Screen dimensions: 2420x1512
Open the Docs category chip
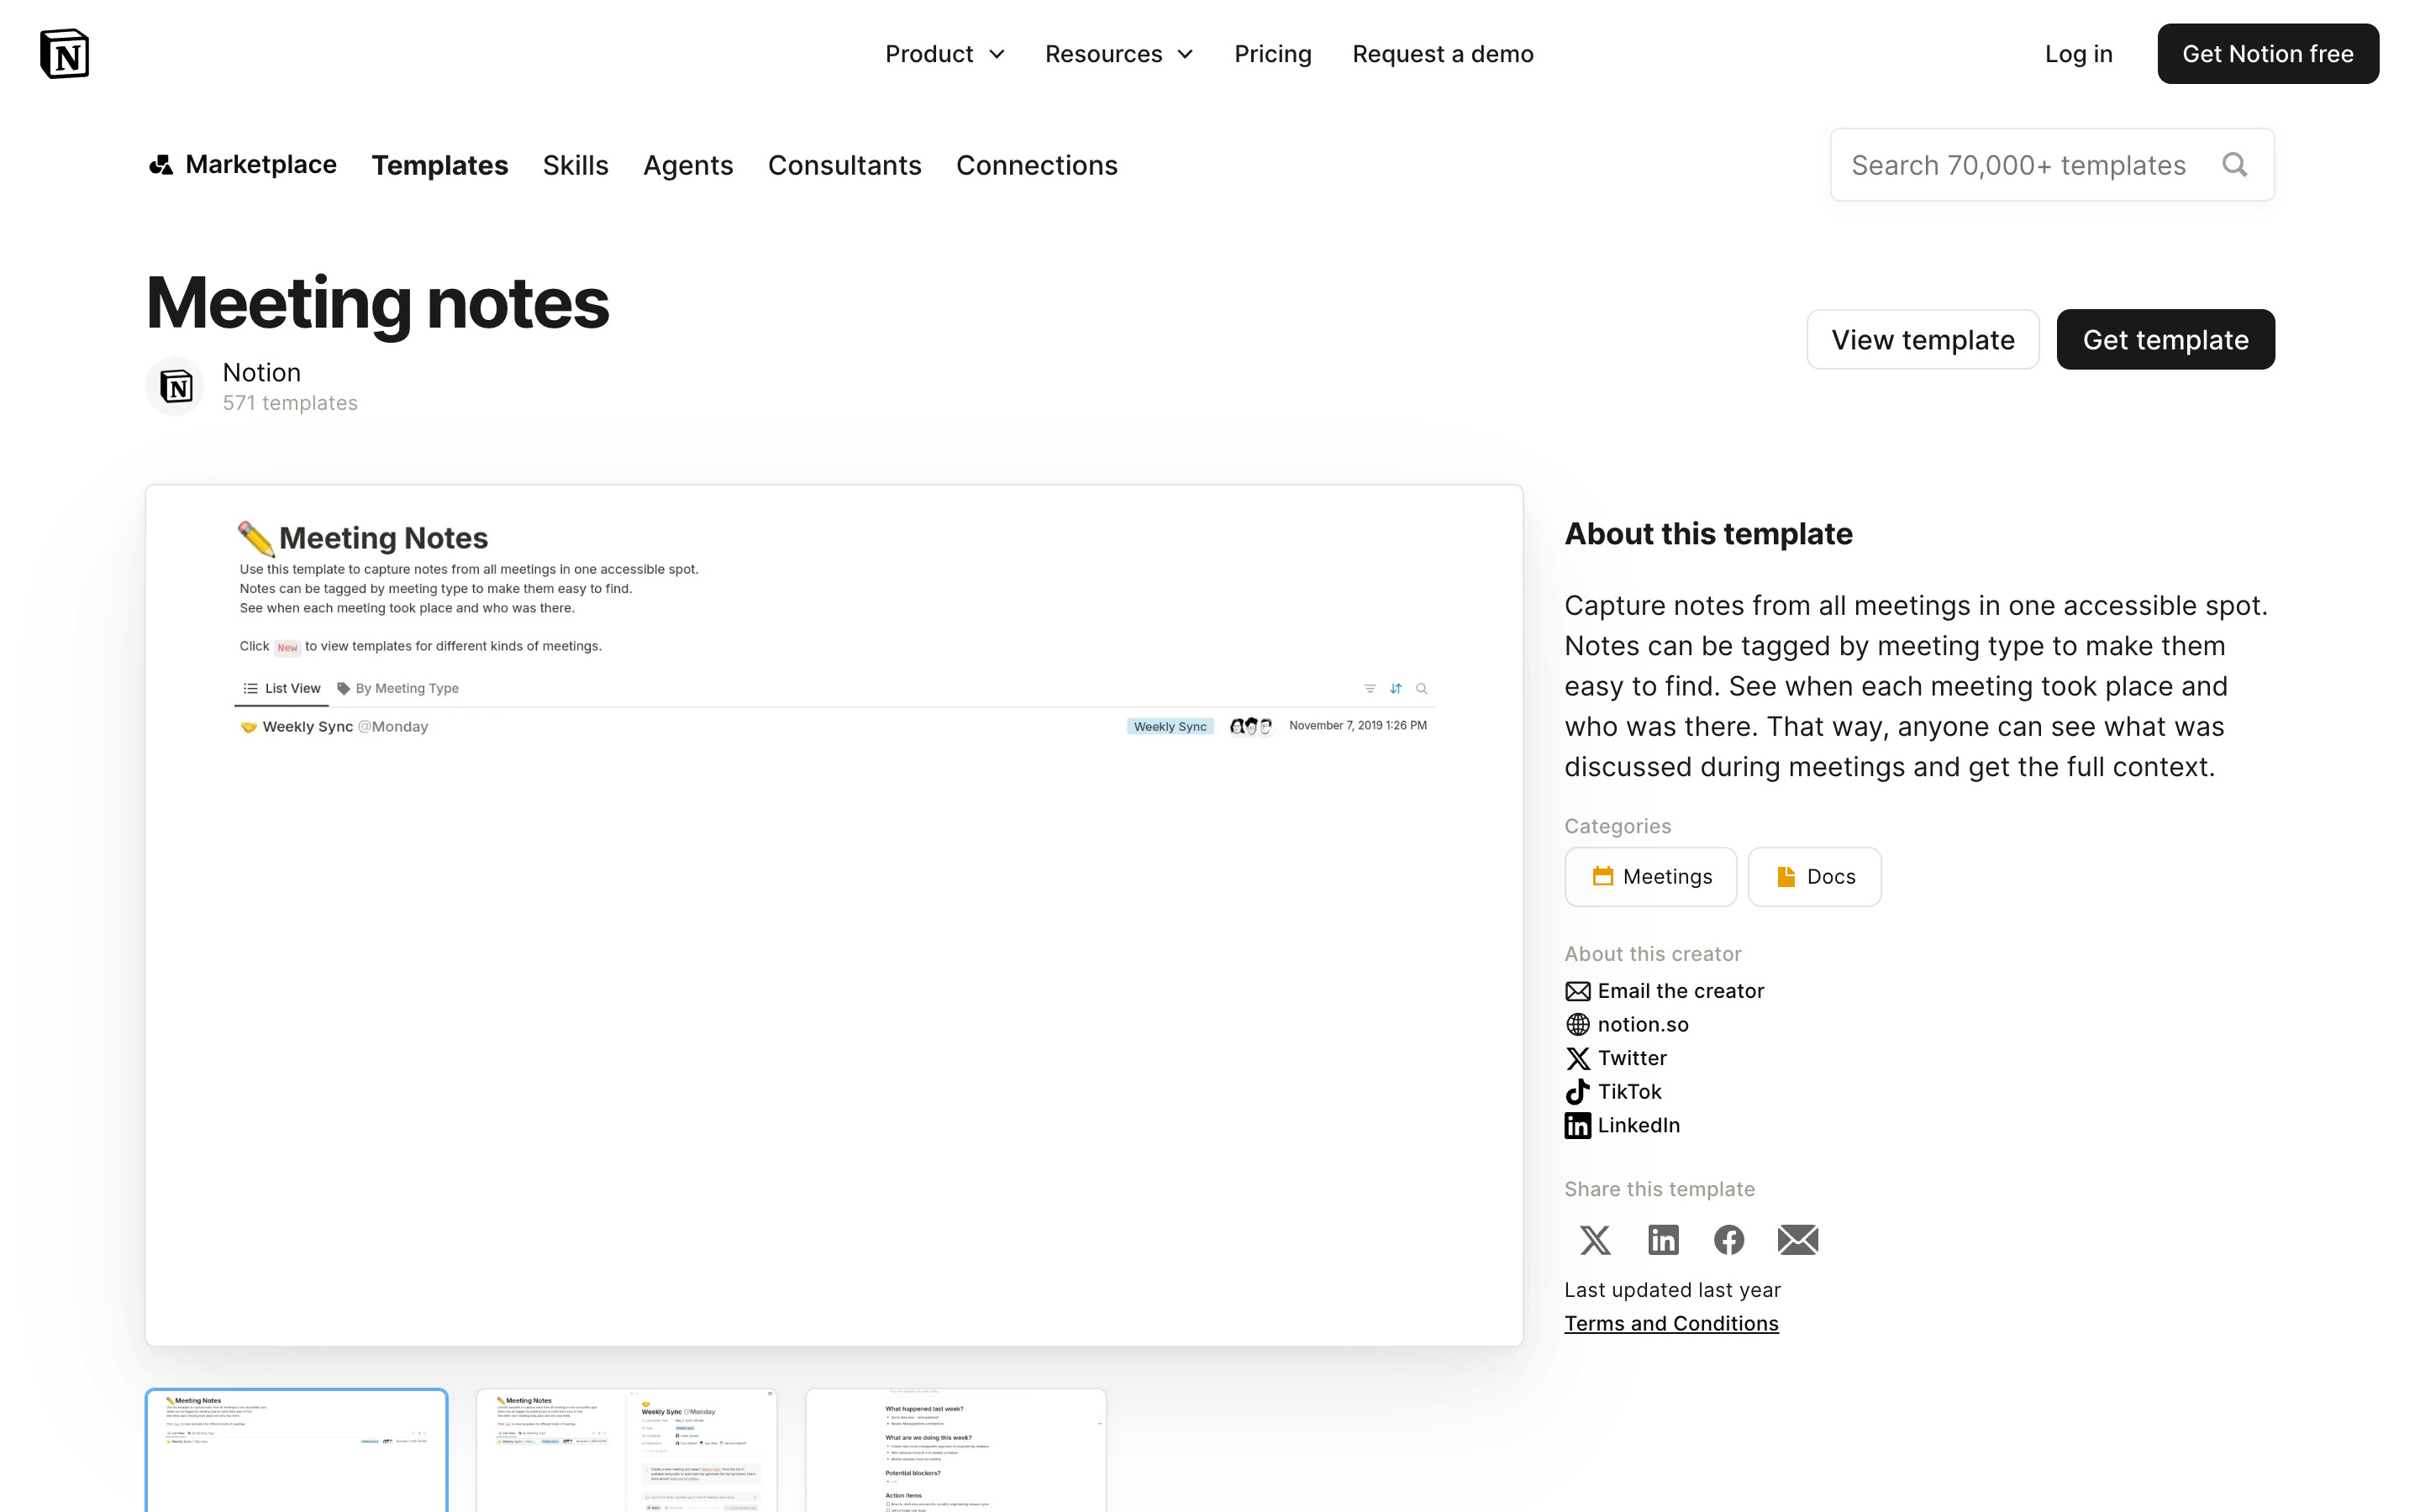[x=1814, y=877]
